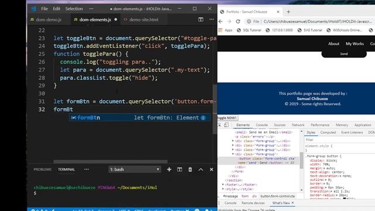375x211 pixels.
Task: Reload the Chrome page
Action: tap(238, 22)
